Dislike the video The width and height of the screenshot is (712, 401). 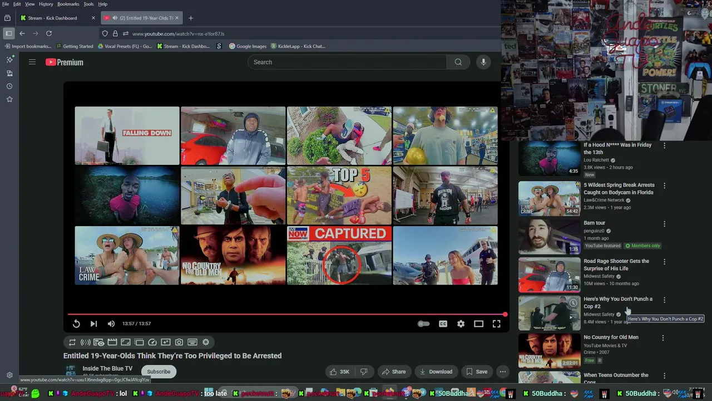point(364,371)
